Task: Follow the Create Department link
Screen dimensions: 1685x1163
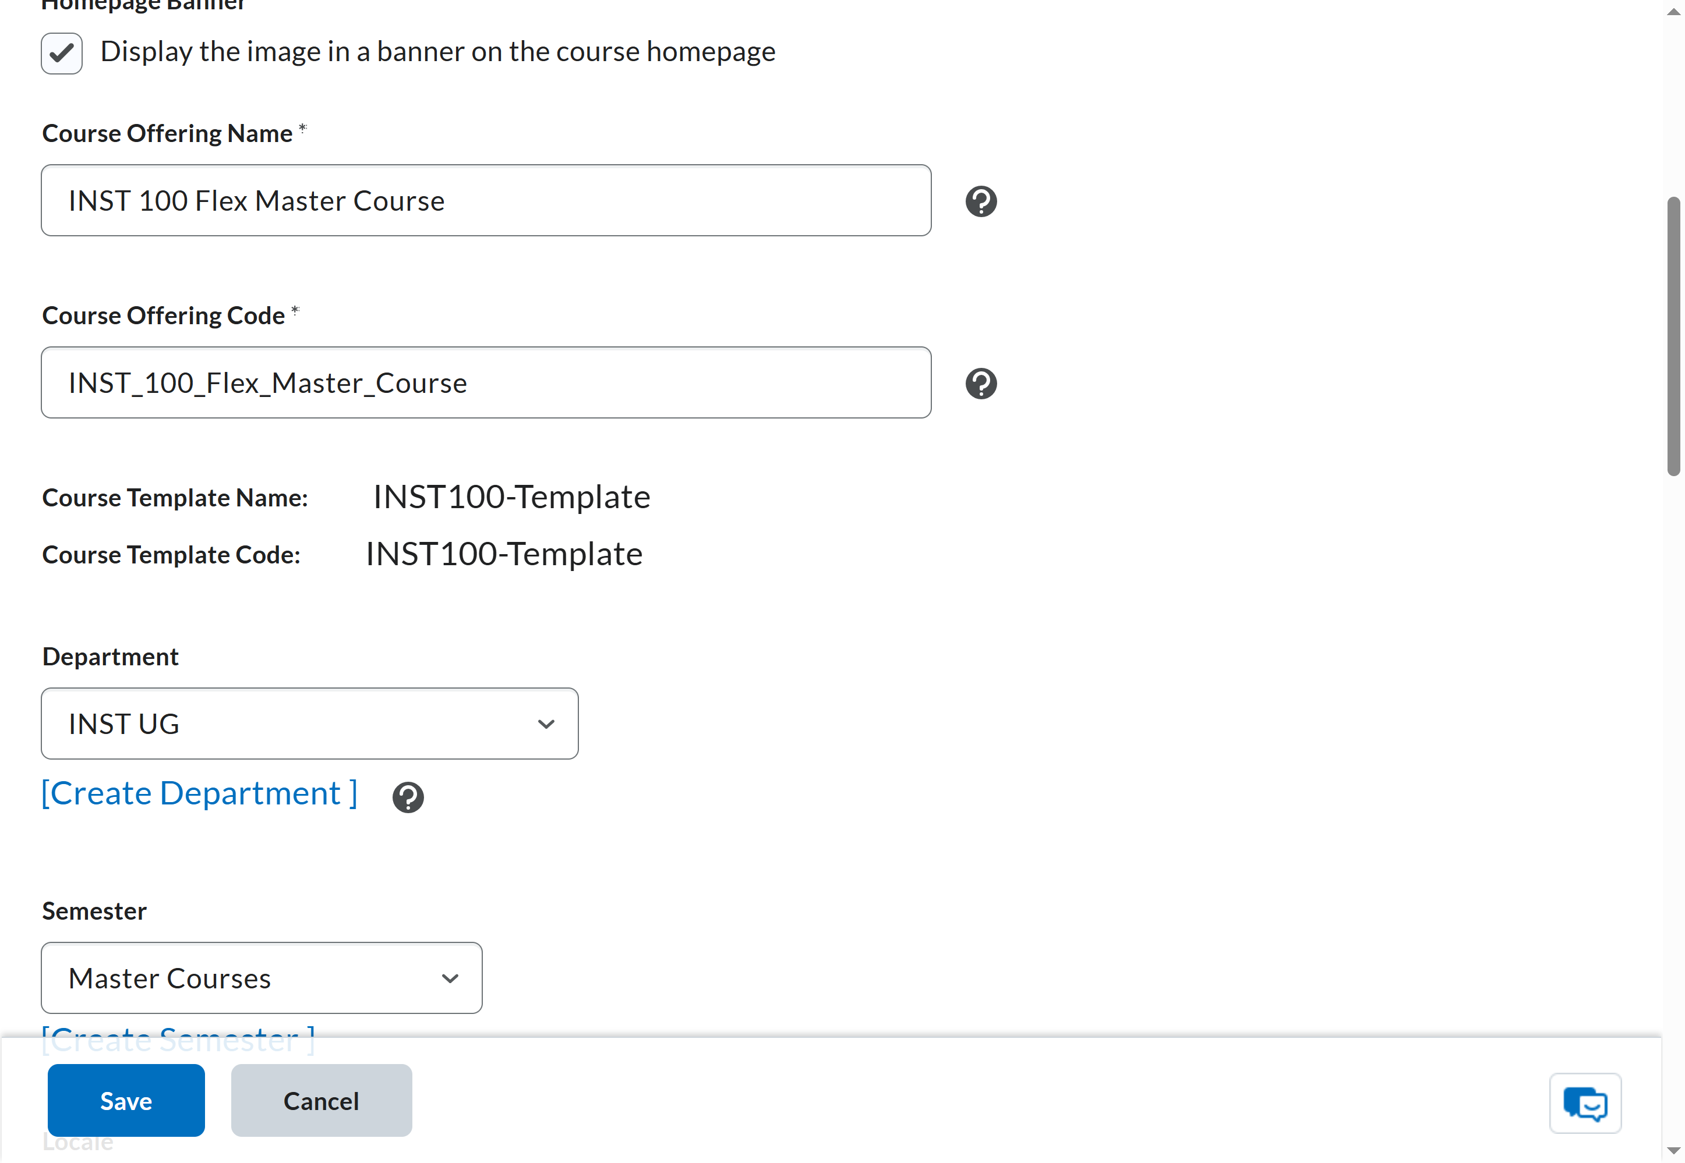Action: pyautogui.click(x=199, y=793)
